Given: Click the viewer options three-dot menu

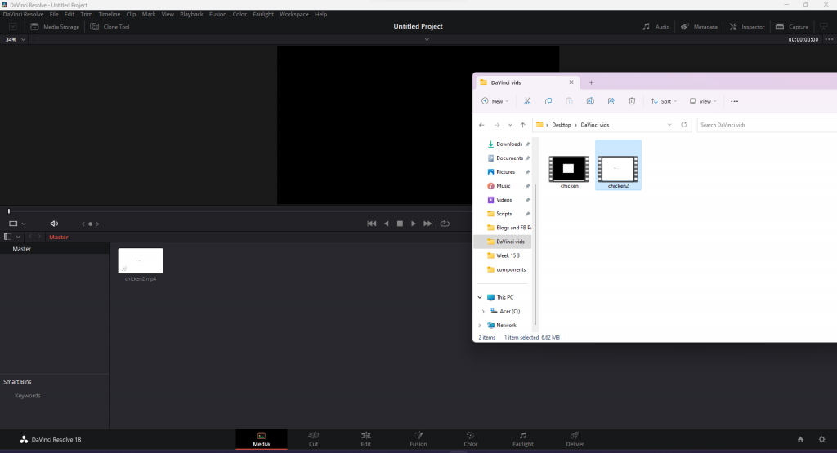Looking at the screenshot, I should (x=829, y=39).
